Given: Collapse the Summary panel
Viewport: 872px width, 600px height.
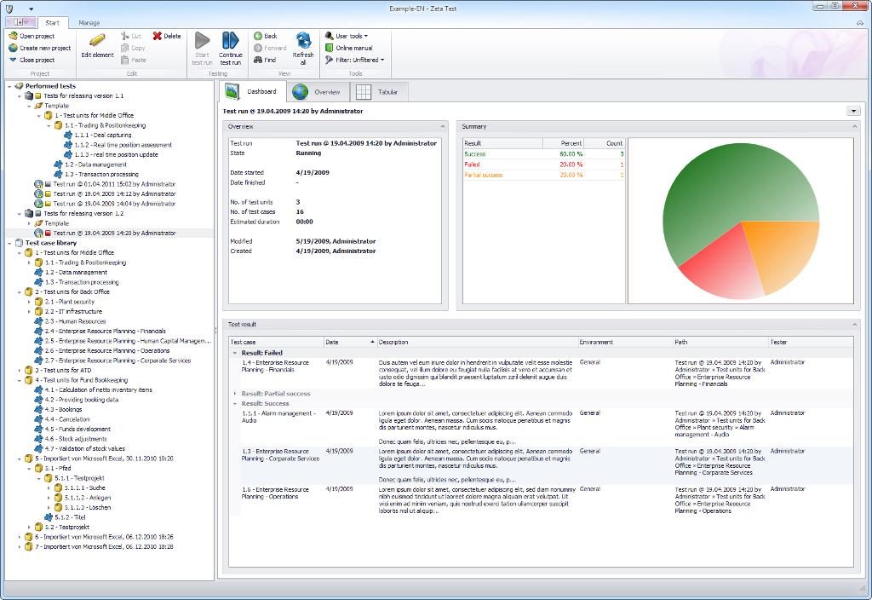Looking at the screenshot, I should point(855,127).
